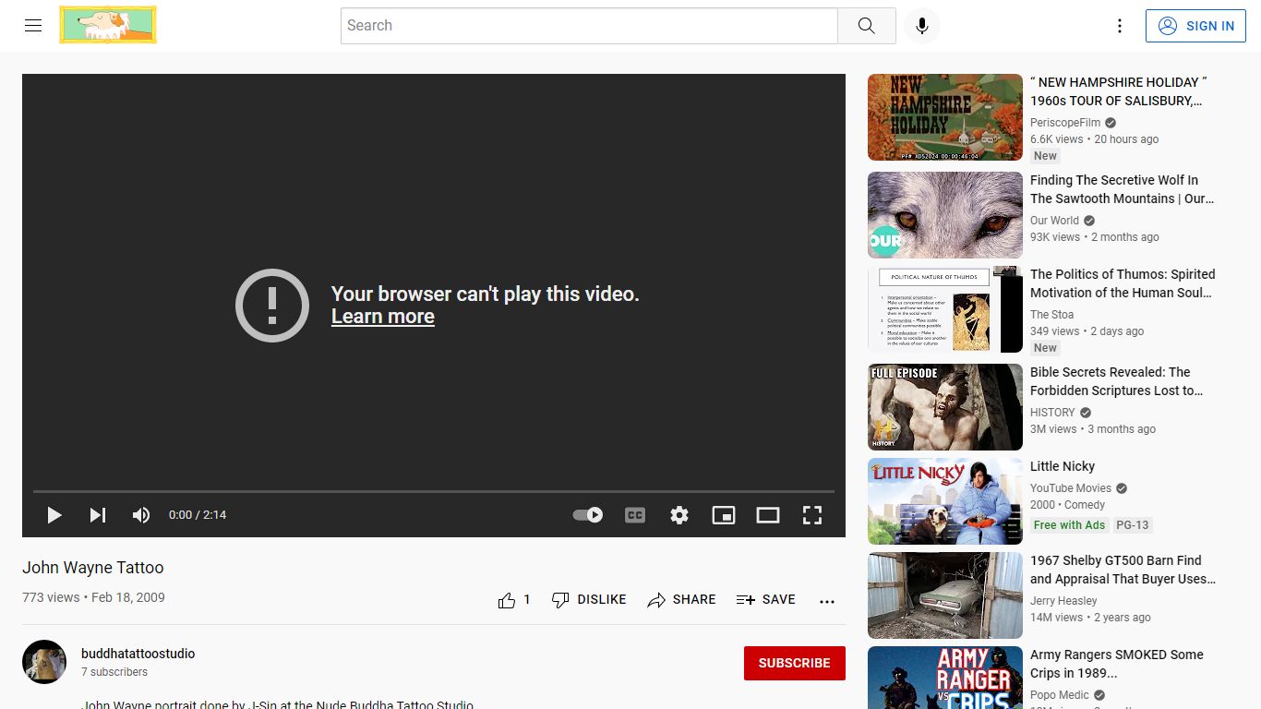The height and width of the screenshot is (709, 1261).
Task: Open the Army Rangers video thumbnail
Action: 945,678
